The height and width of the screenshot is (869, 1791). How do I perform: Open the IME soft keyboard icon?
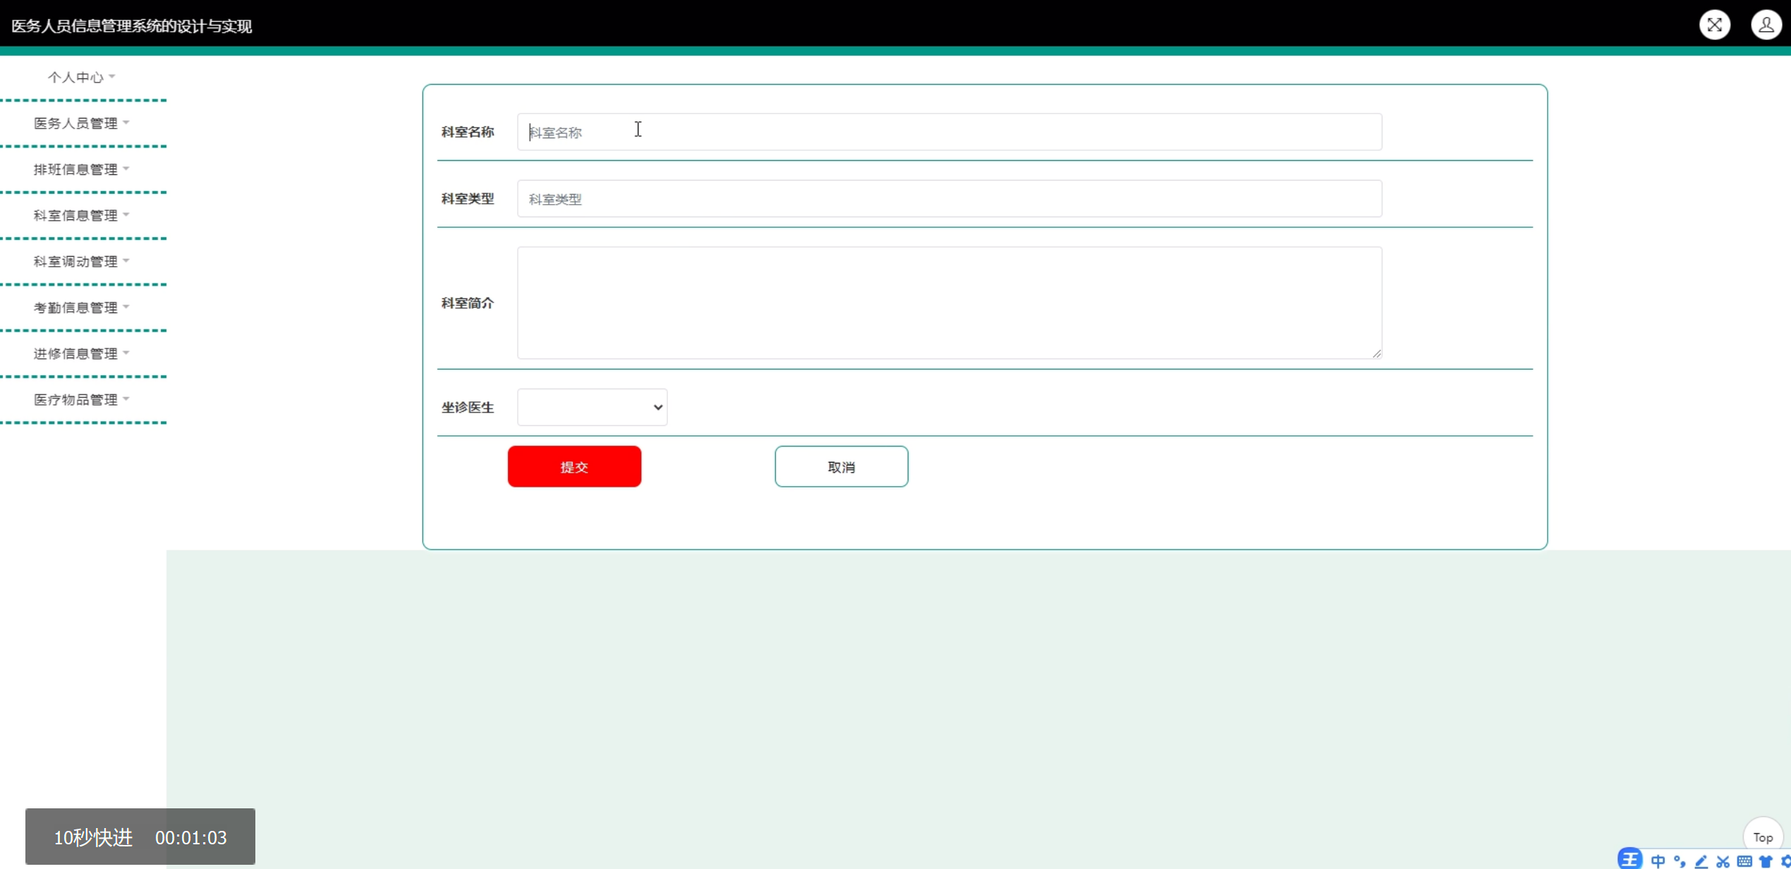point(1744,861)
